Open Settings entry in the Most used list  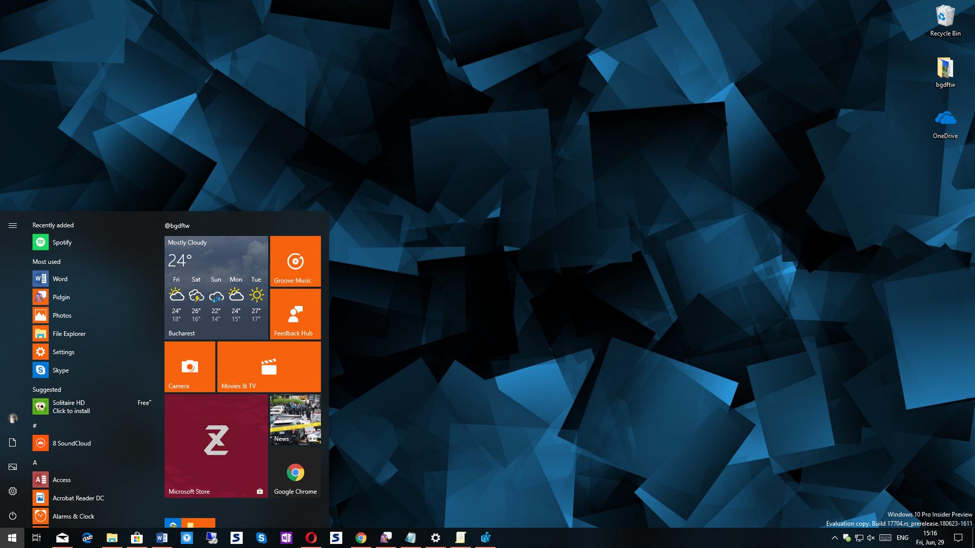(x=92, y=352)
